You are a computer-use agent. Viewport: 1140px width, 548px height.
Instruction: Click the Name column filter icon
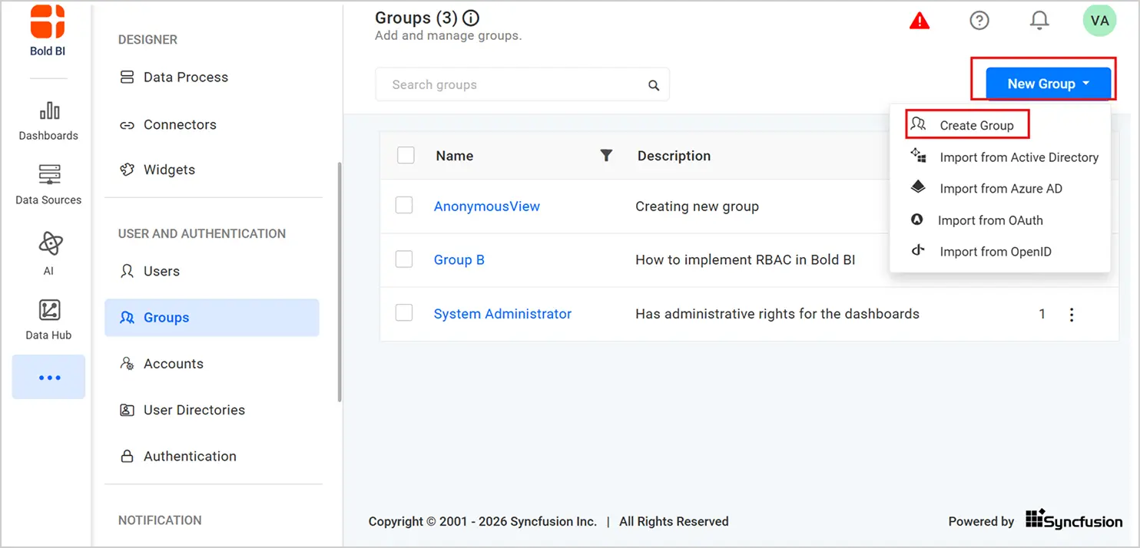[606, 156]
